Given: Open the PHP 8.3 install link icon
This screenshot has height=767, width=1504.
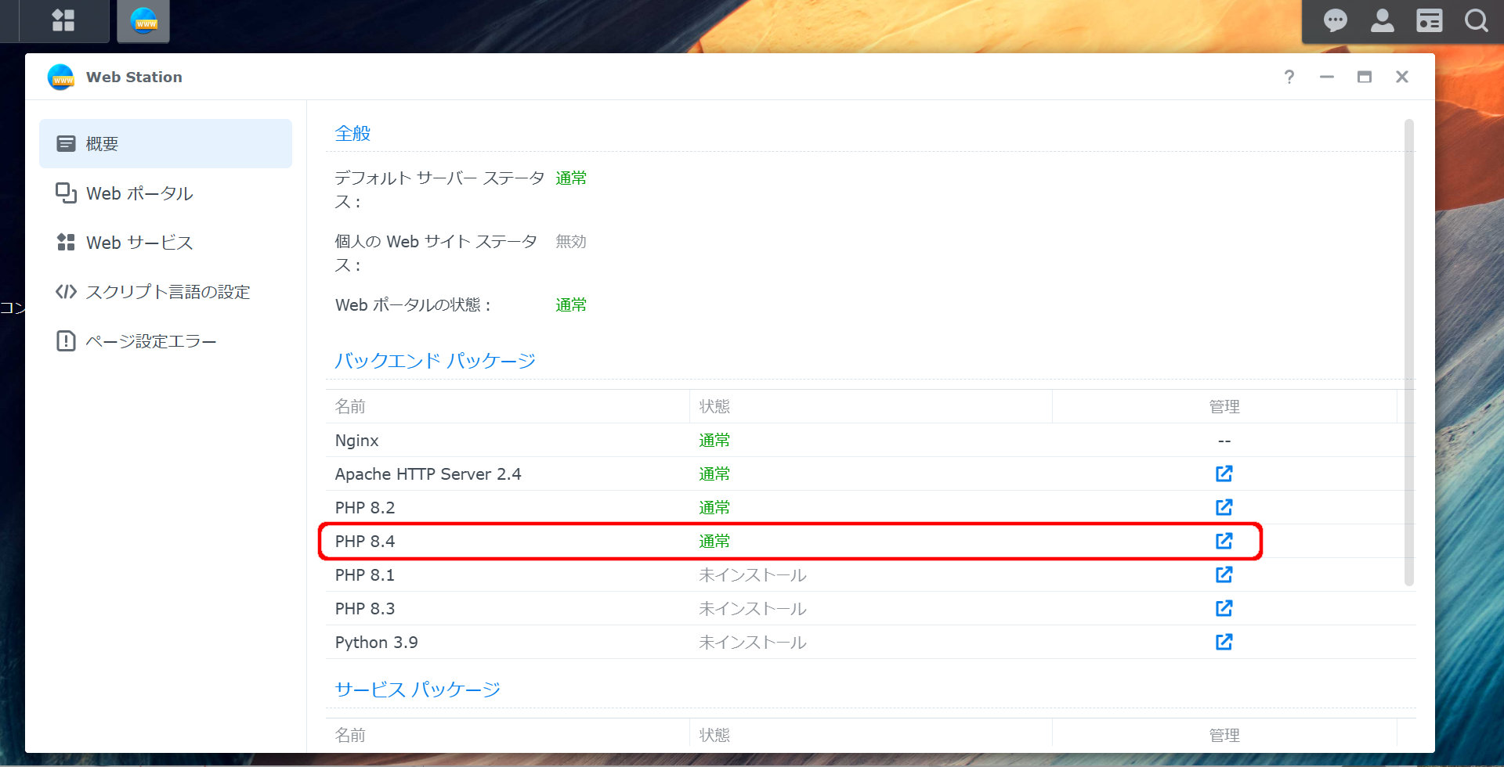Looking at the screenshot, I should pyautogui.click(x=1224, y=608).
